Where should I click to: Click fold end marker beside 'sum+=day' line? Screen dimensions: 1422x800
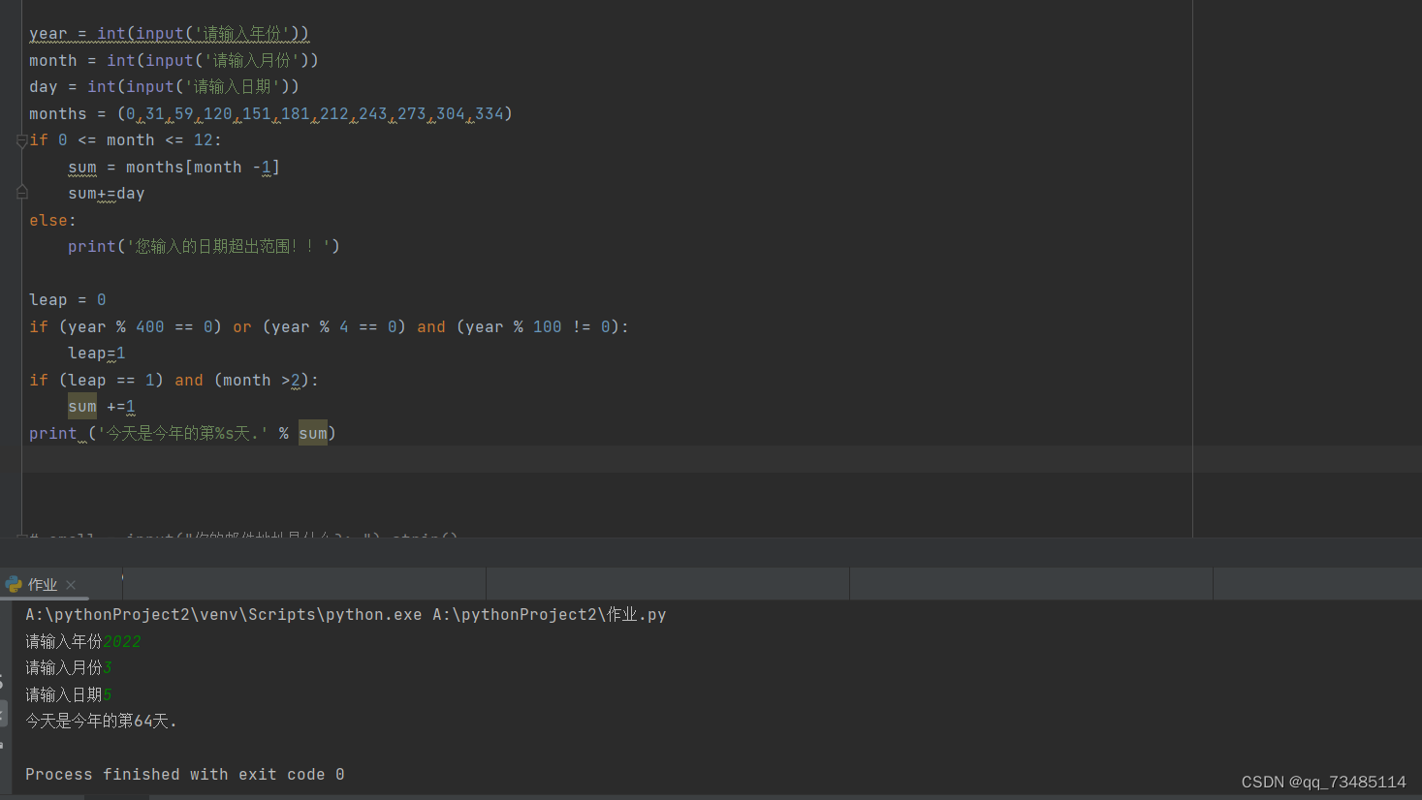[21, 194]
